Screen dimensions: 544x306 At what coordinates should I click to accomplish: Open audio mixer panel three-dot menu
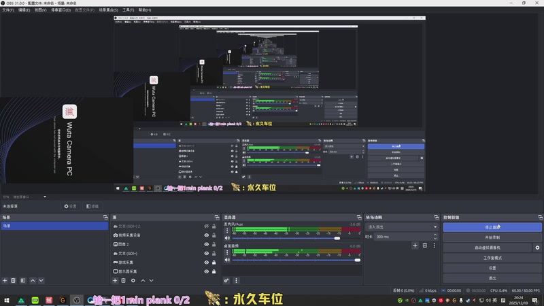[x=236, y=280]
